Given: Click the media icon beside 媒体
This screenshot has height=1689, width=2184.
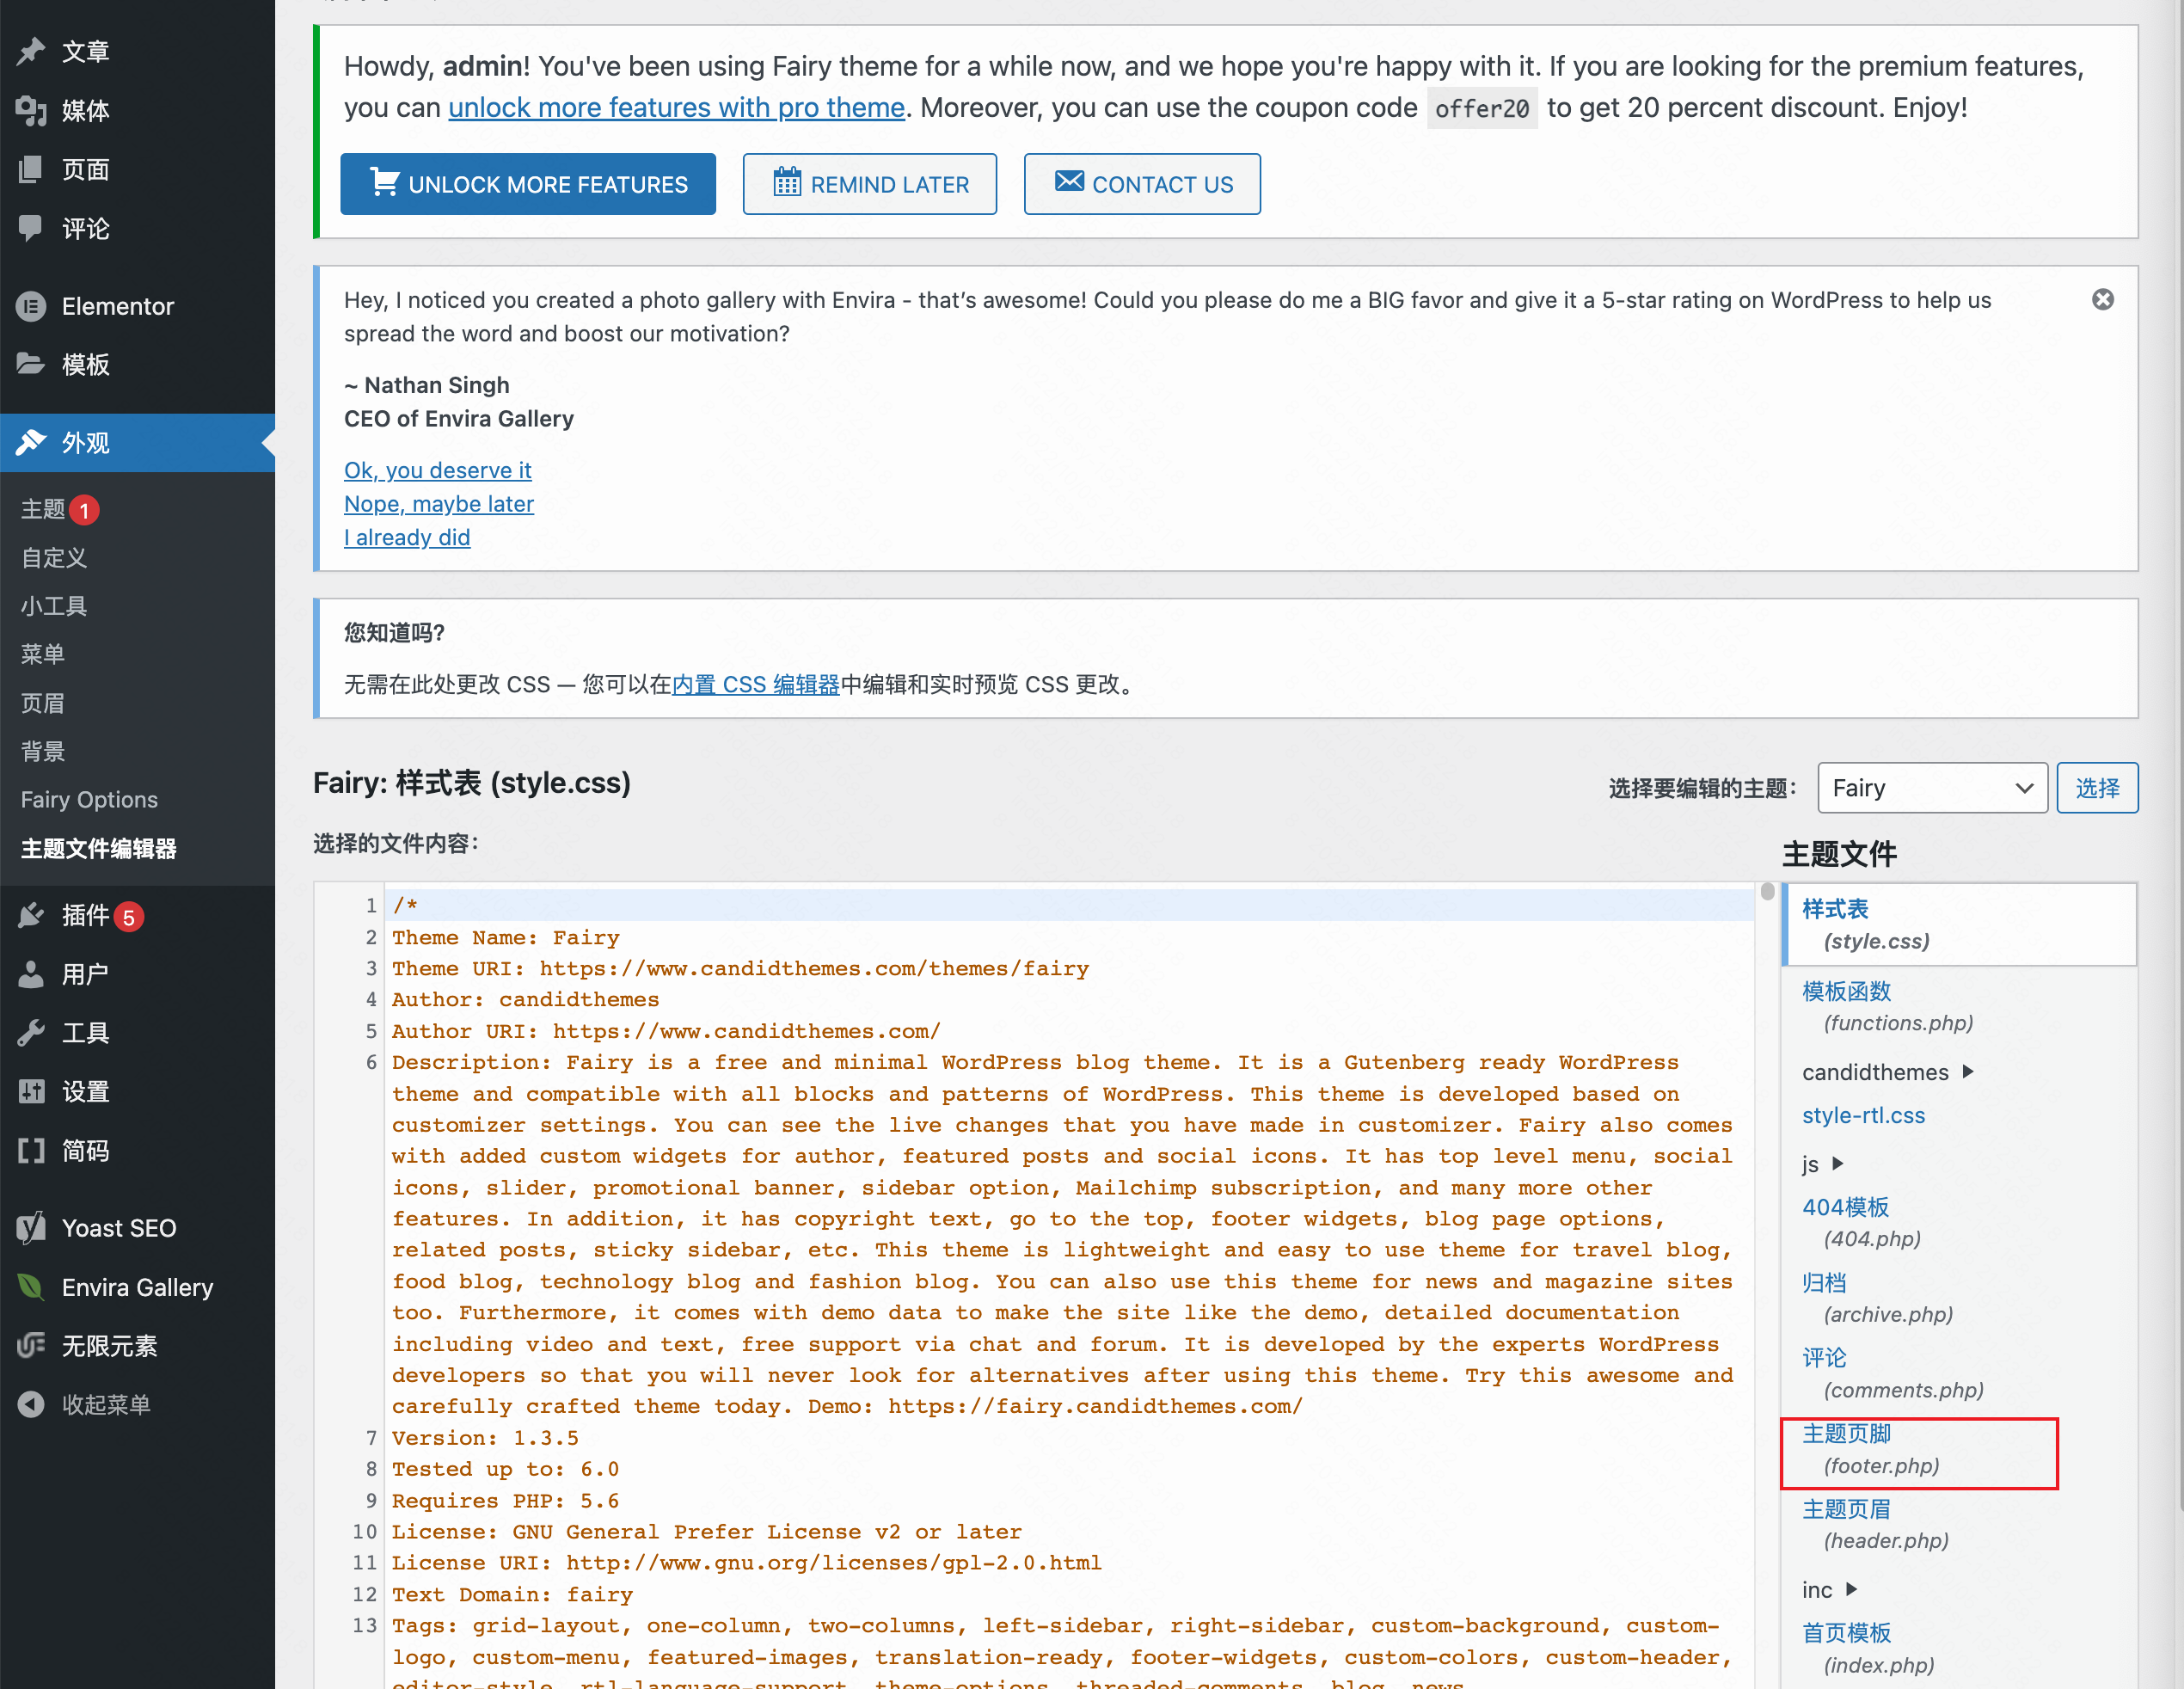Looking at the screenshot, I should tap(31, 110).
